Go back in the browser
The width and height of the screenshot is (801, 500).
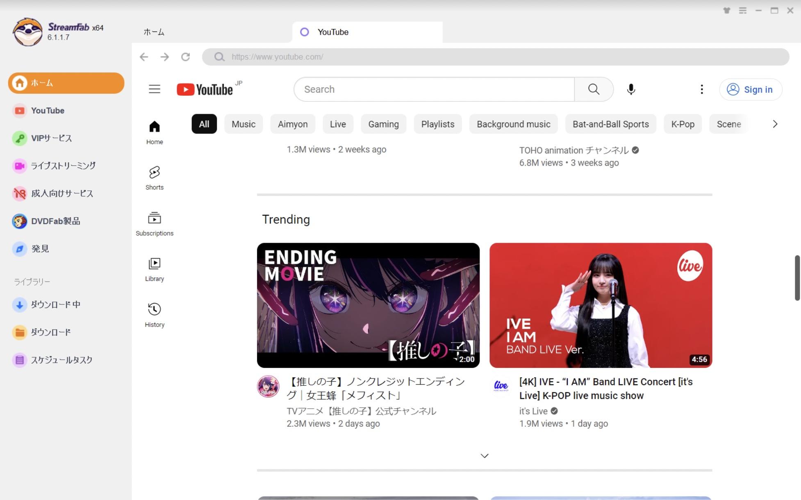pos(144,57)
